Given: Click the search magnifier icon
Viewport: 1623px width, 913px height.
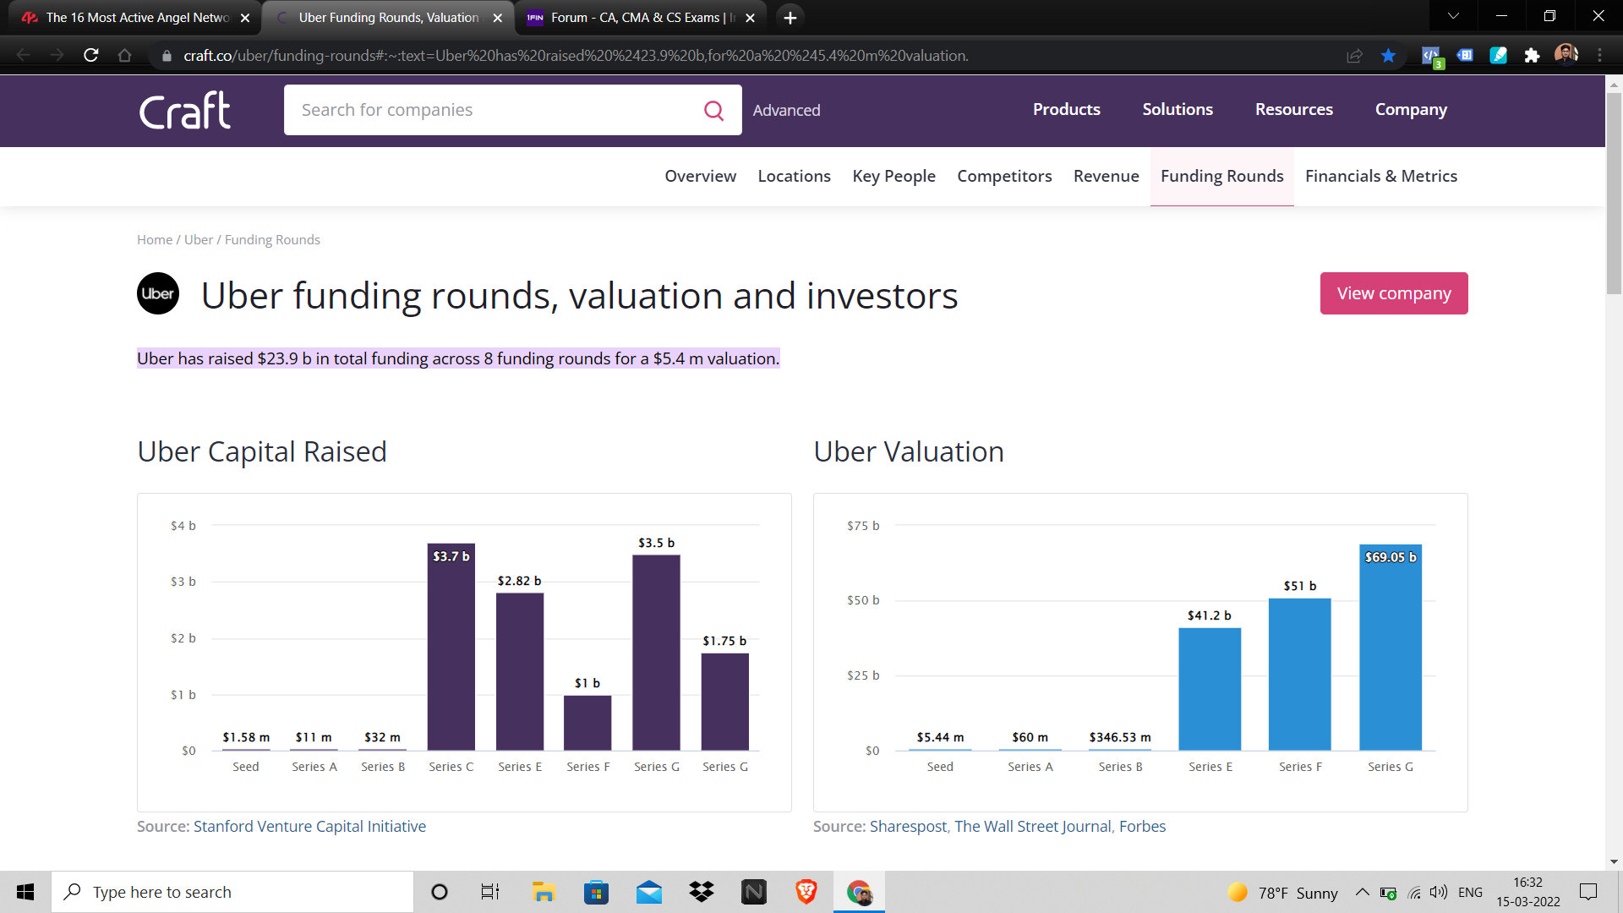Looking at the screenshot, I should (713, 111).
